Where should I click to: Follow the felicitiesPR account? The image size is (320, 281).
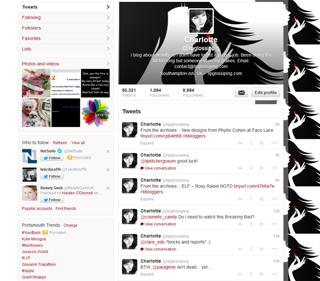52,176
